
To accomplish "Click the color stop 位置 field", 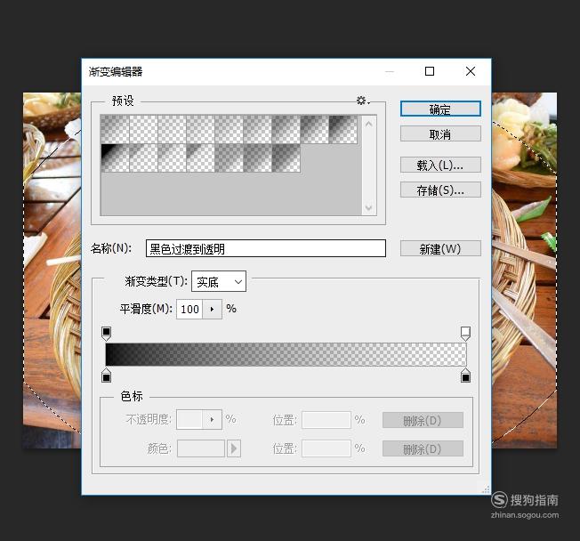I will click(326, 448).
